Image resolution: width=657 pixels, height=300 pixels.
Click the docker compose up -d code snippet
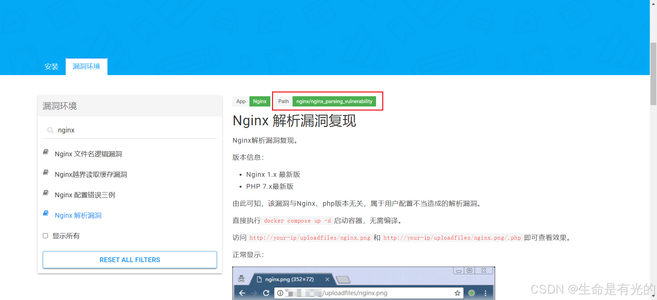[297, 221]
